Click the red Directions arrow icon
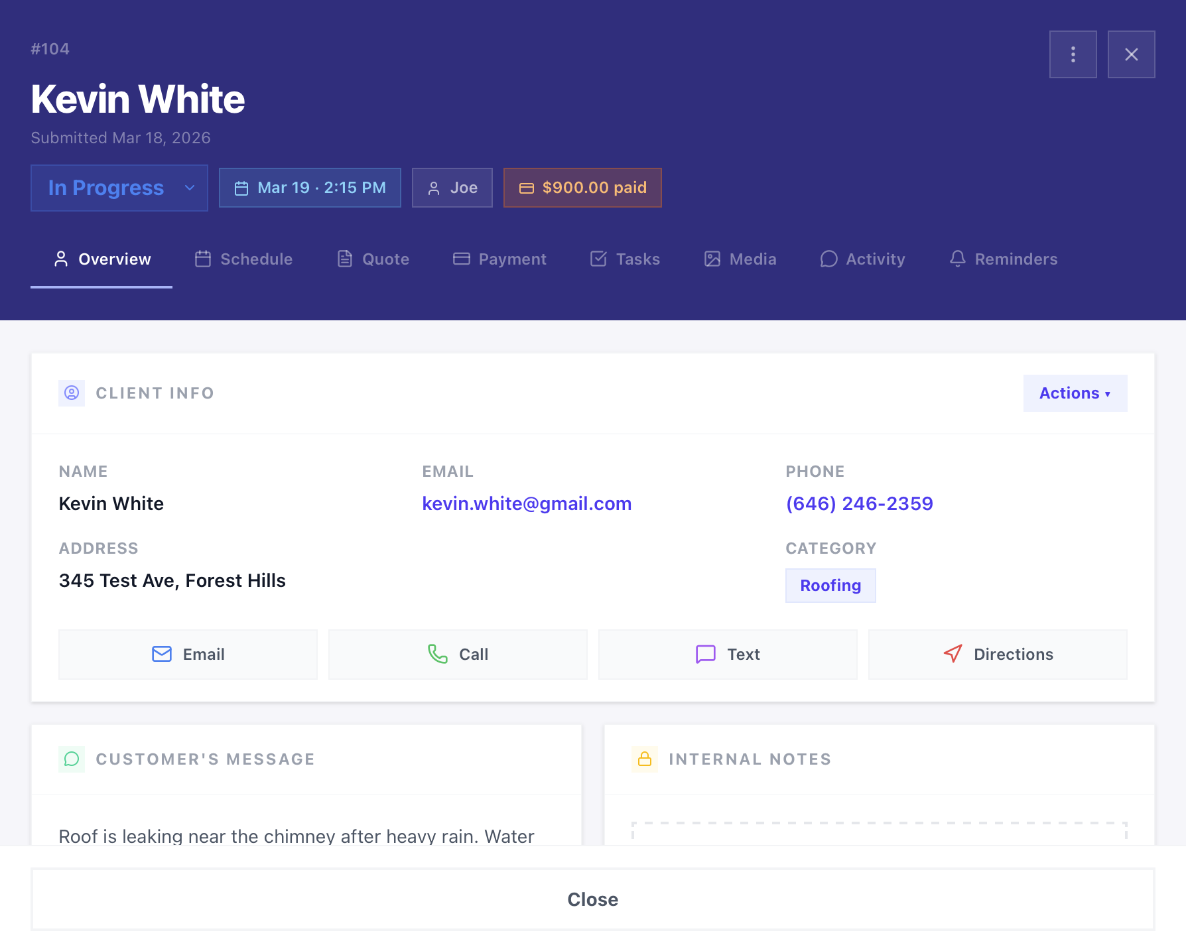The image size is (1186, 951). click(953, 654)
